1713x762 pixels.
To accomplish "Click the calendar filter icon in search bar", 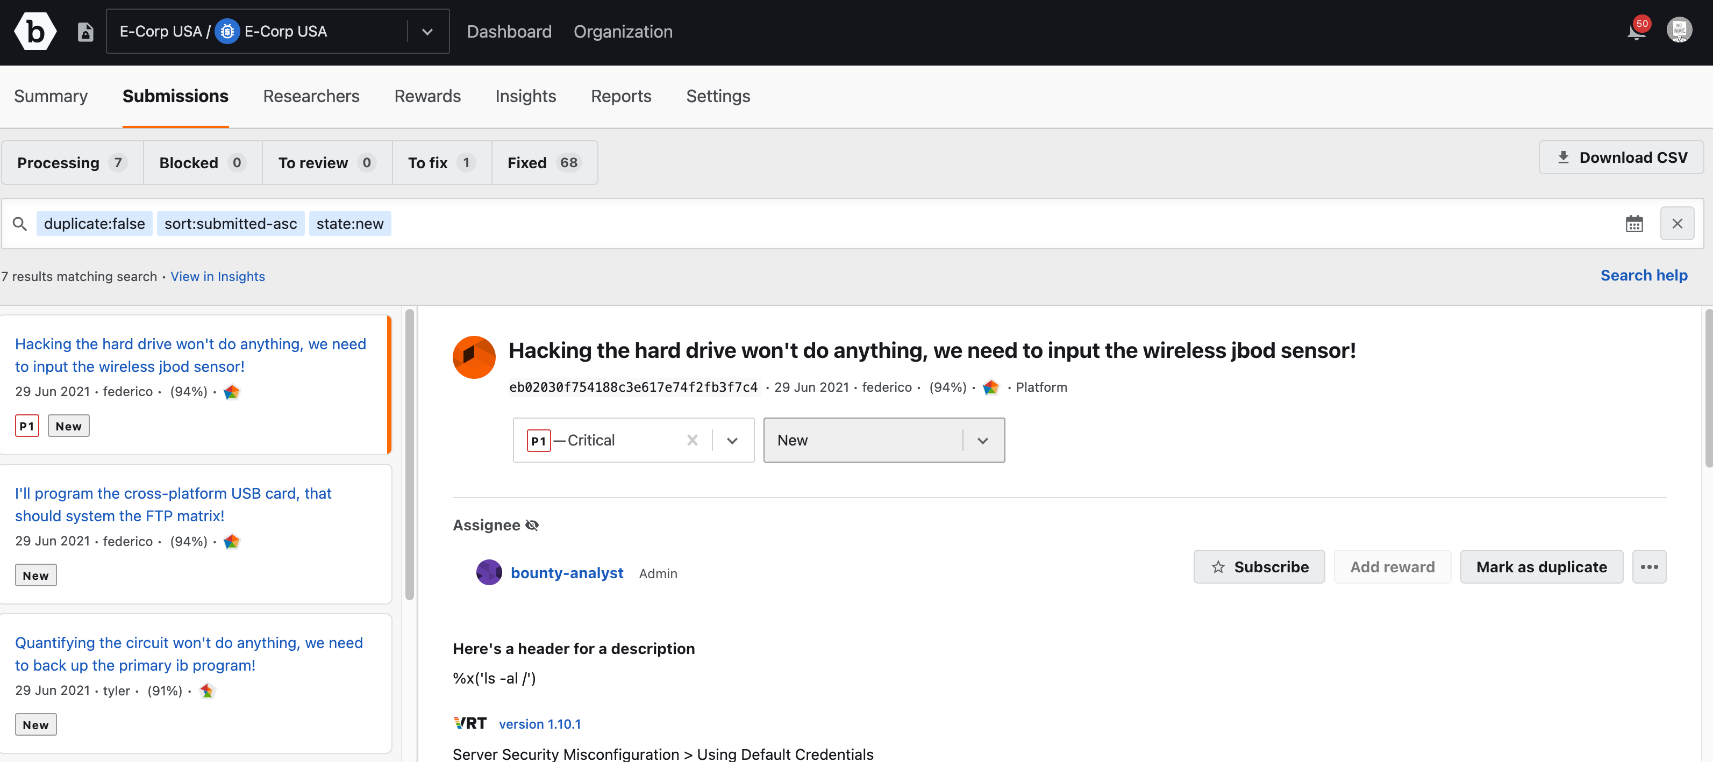I will tap(1635, 224).
